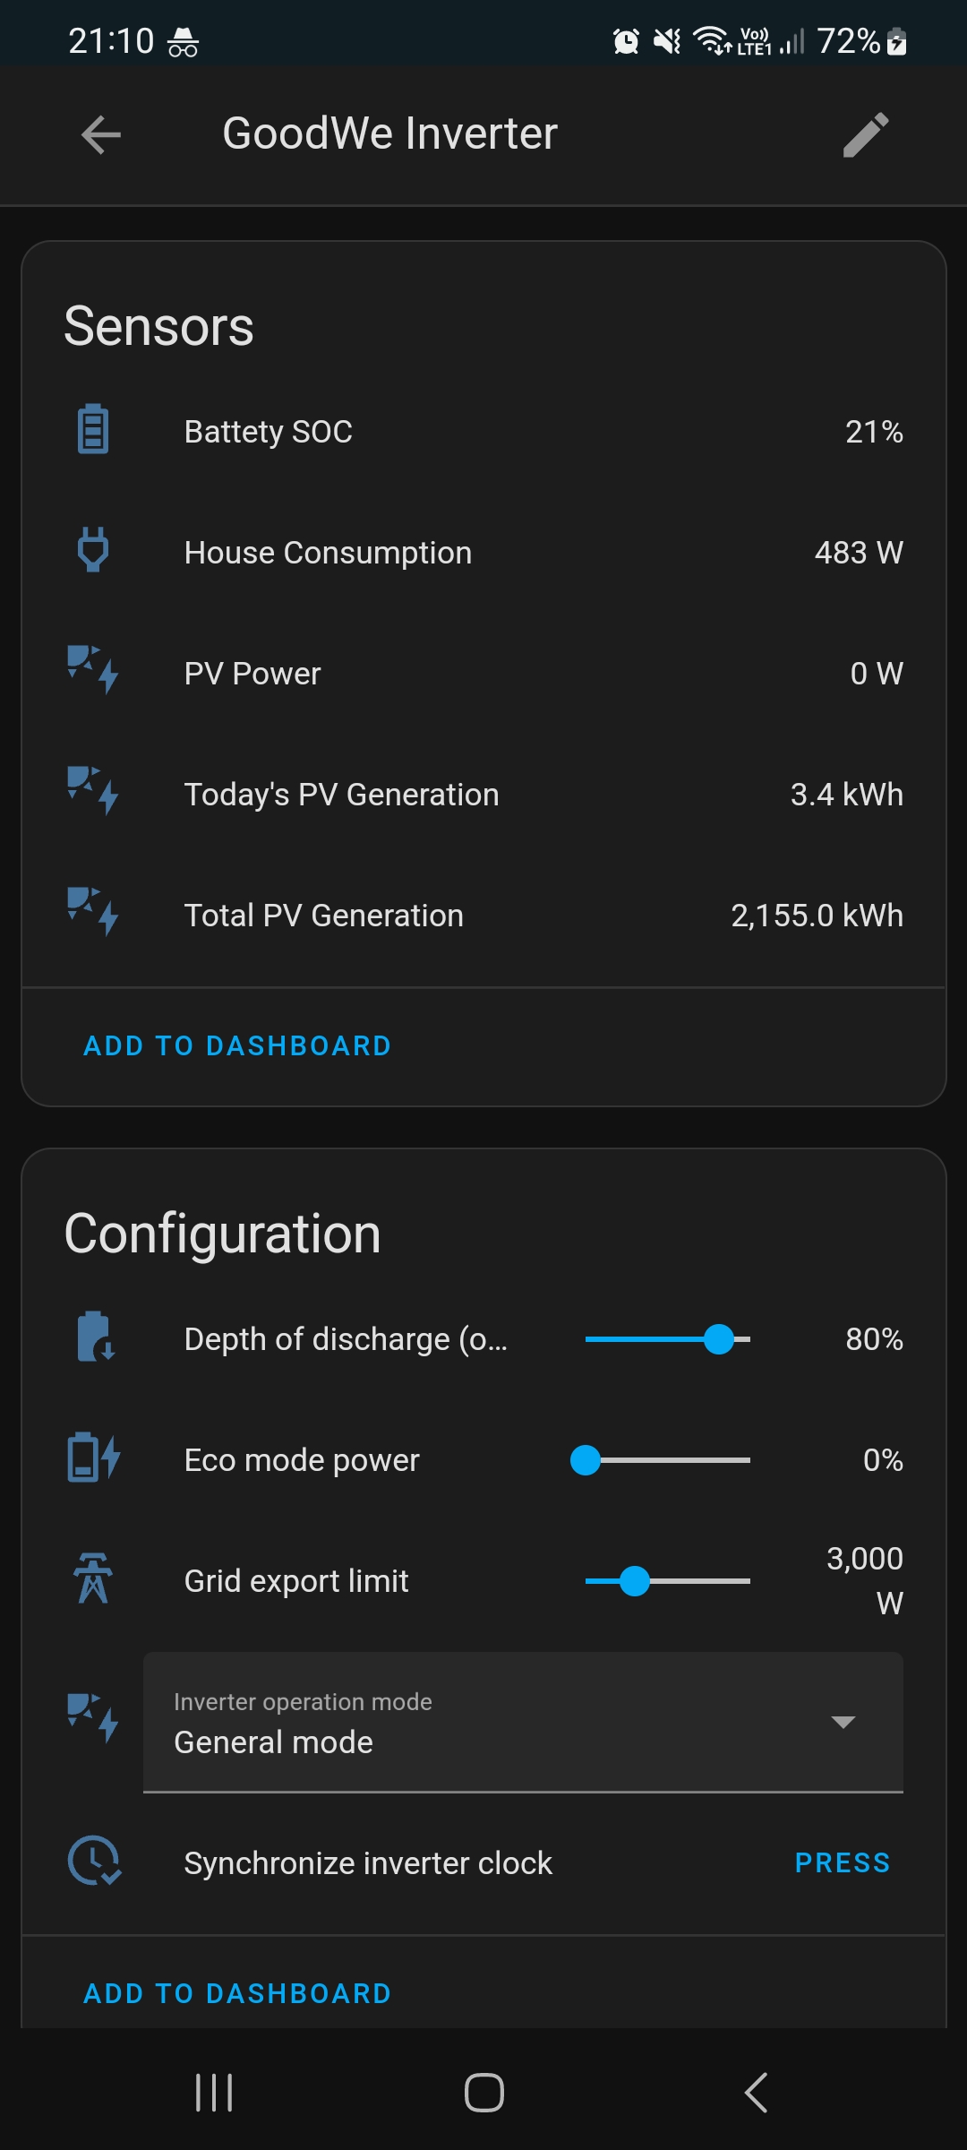Tap the PV Power solar icon
This screenshot has height=2150, width=967.
point(93,671)
